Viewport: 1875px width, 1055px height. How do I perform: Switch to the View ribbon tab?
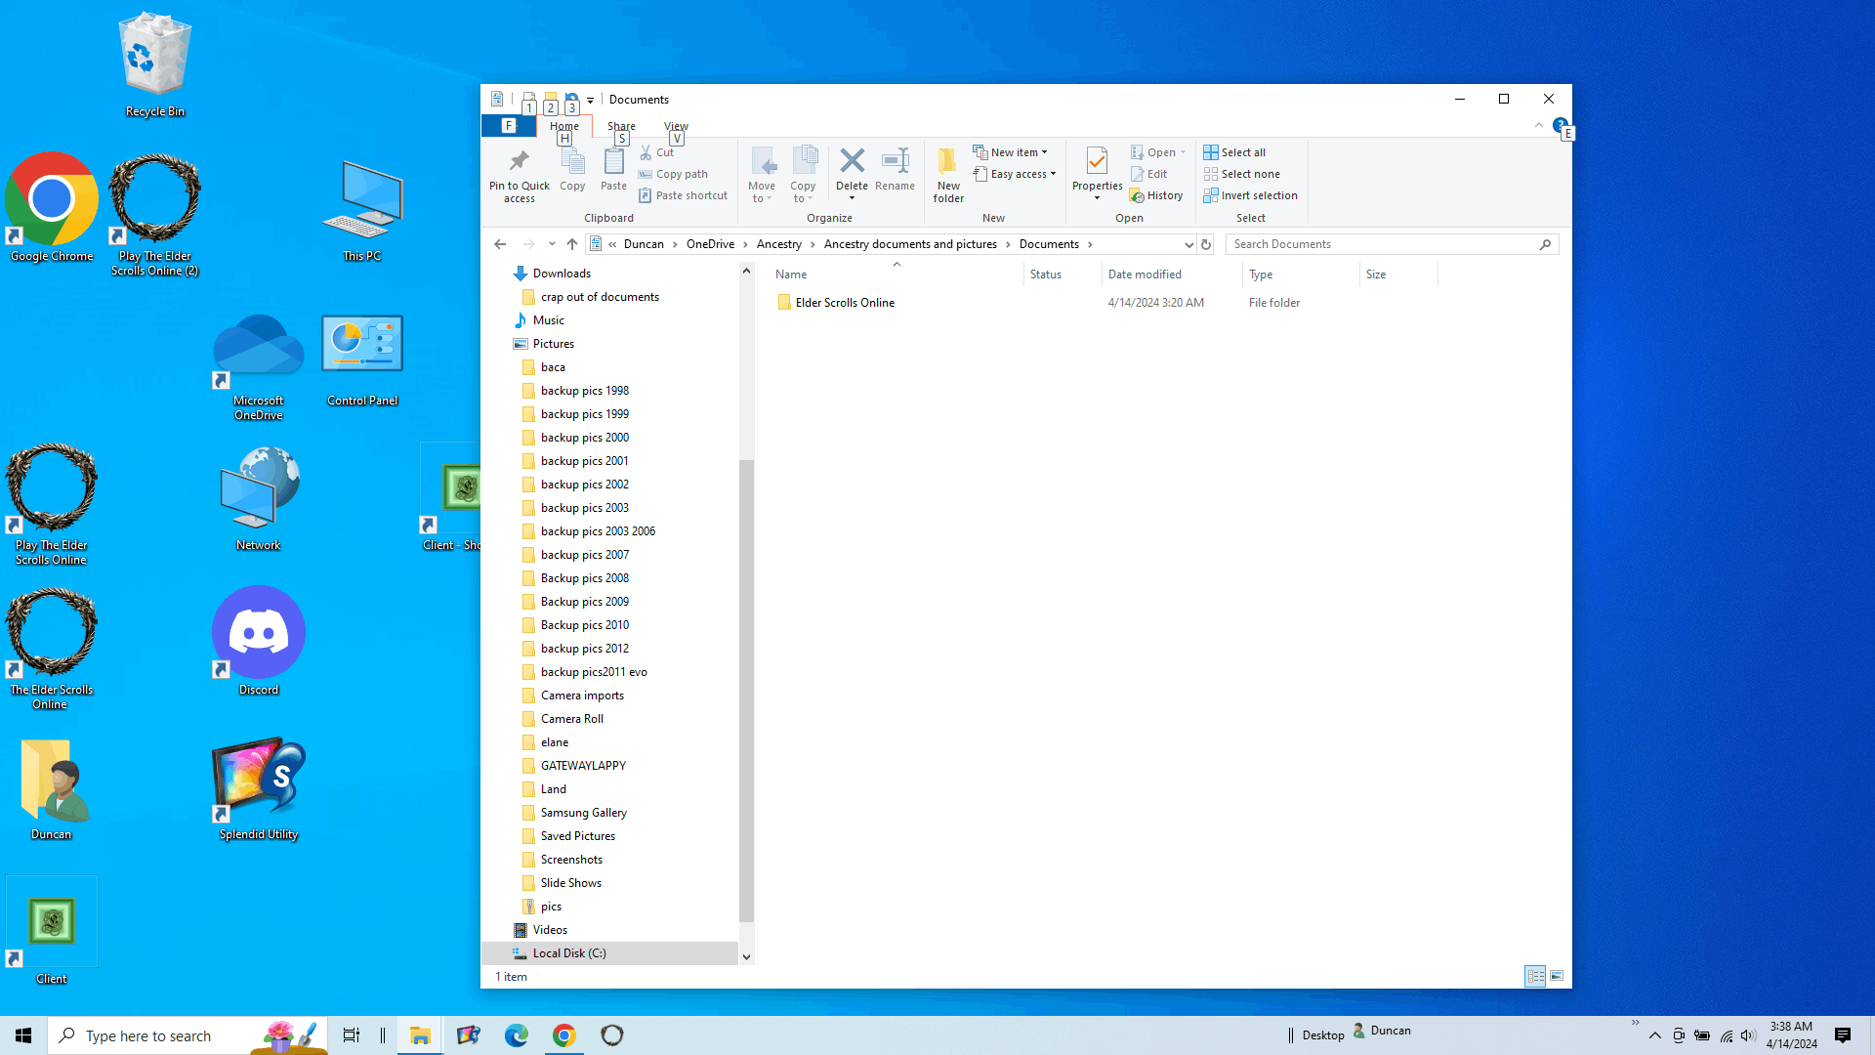676,126
